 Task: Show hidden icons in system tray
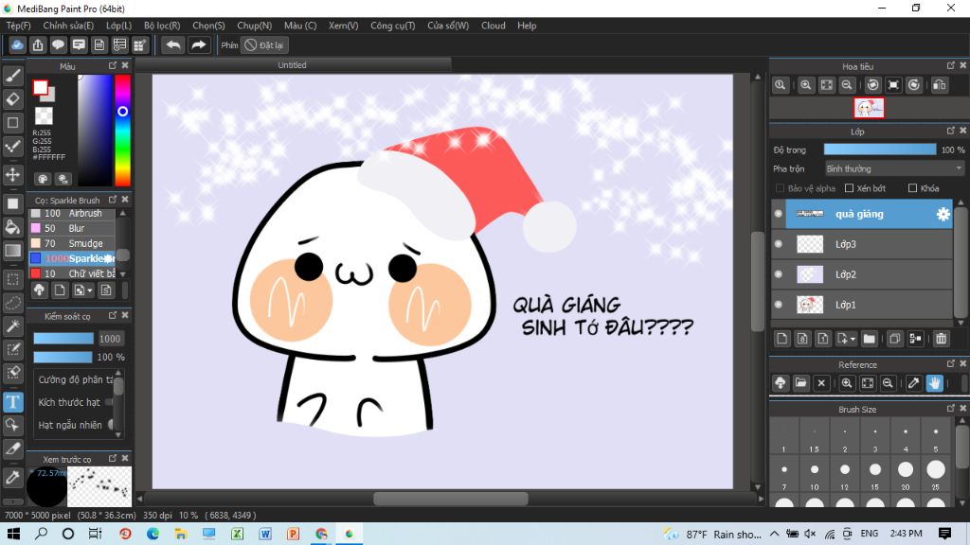pyautogui.click(x=775, y=534)
